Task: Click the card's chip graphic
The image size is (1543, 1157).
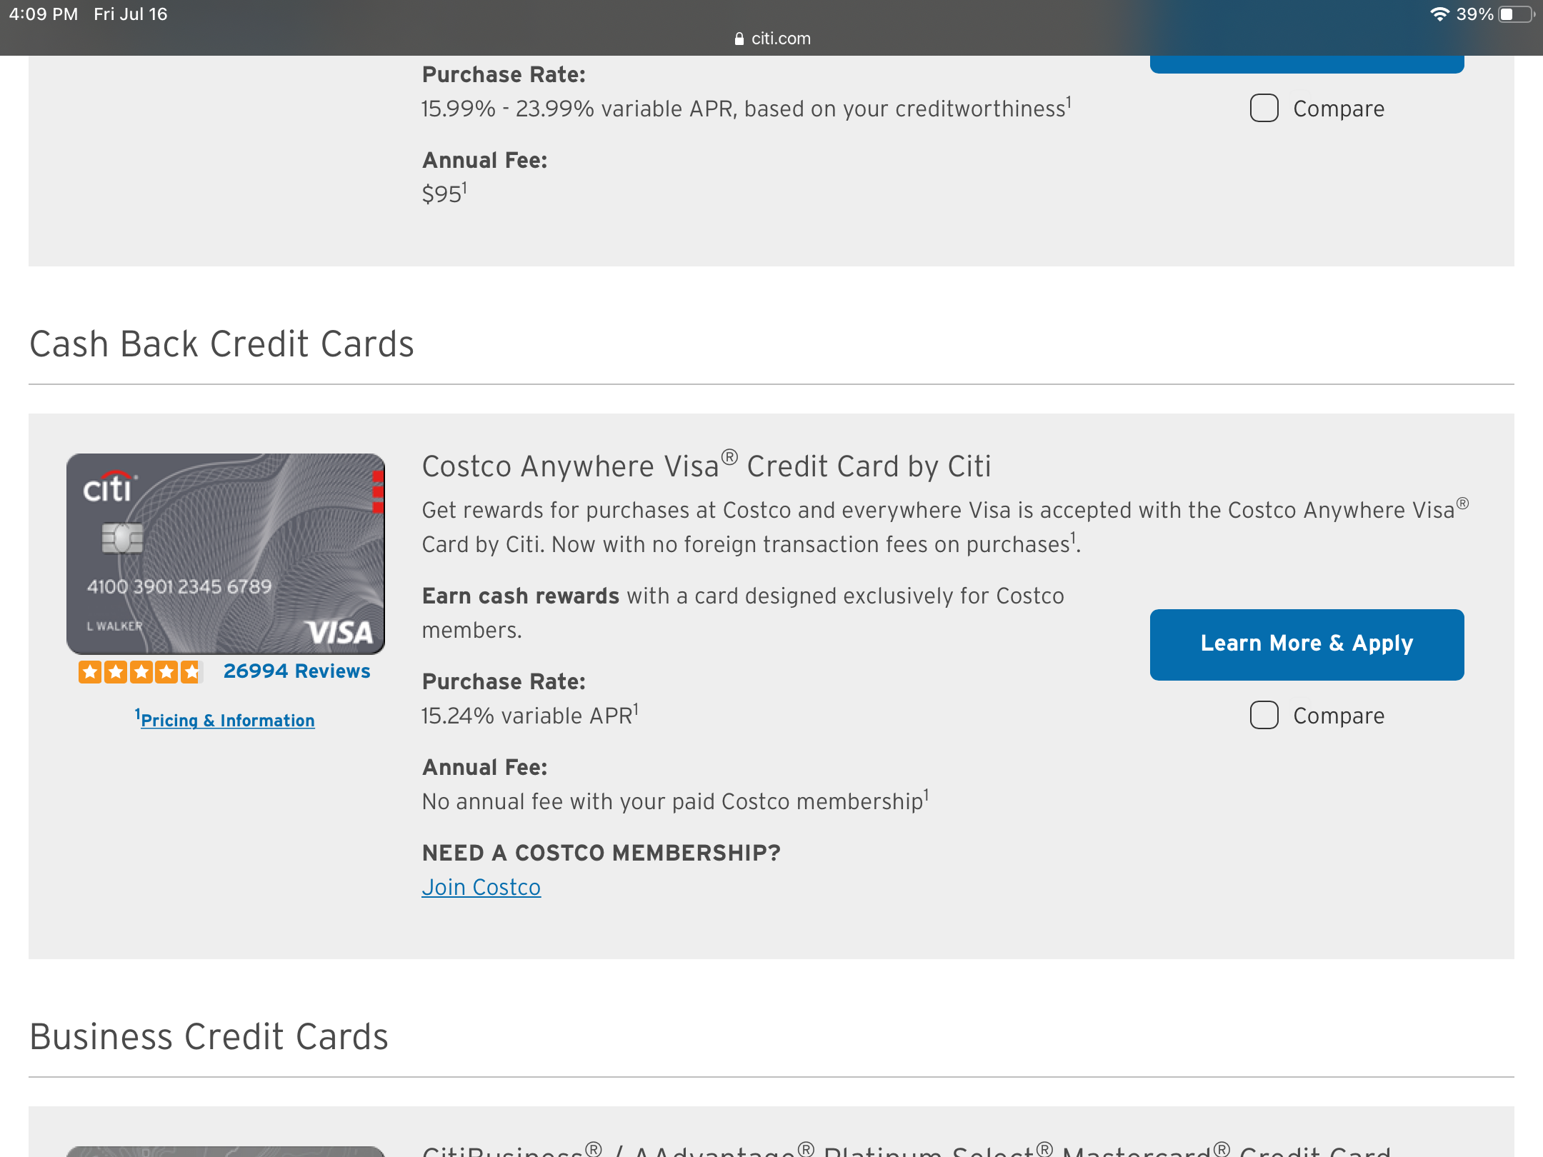Action: pyautogui.click(x=122, y=539)
